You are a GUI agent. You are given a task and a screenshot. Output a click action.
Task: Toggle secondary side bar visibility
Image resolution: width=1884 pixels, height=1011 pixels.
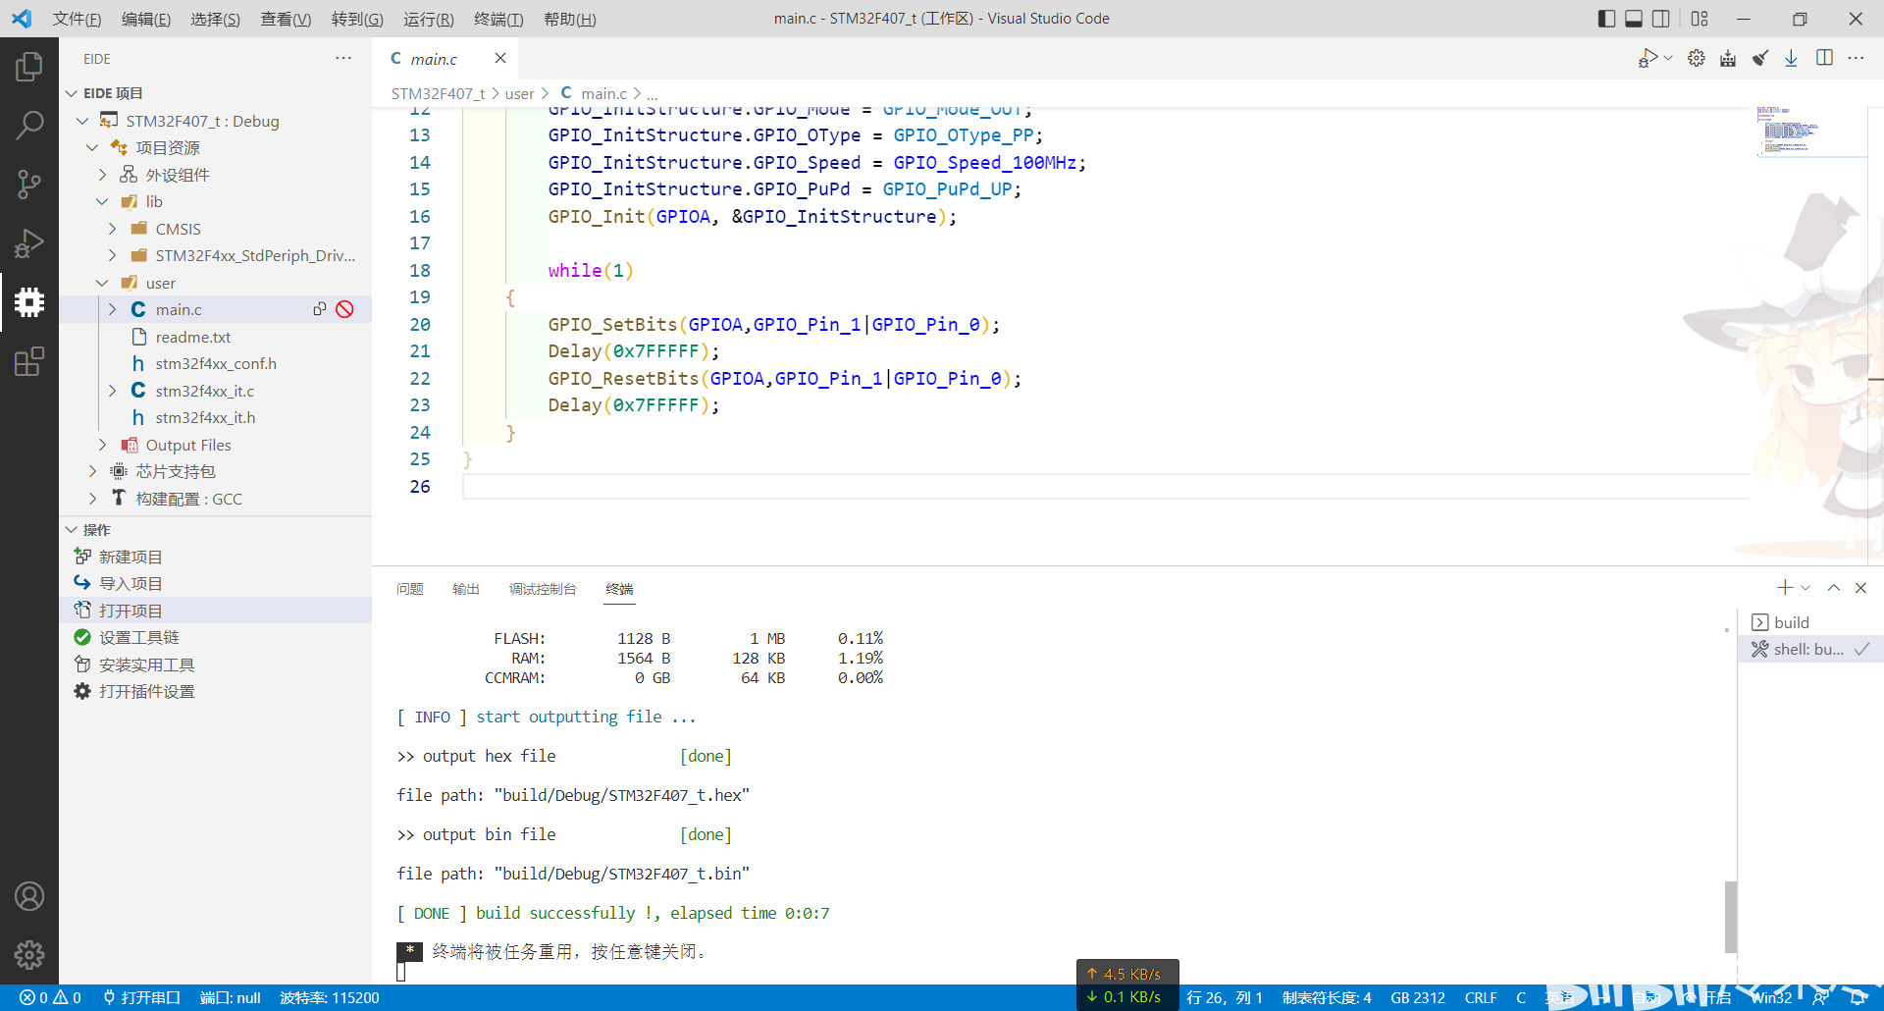click(1661, 19)
